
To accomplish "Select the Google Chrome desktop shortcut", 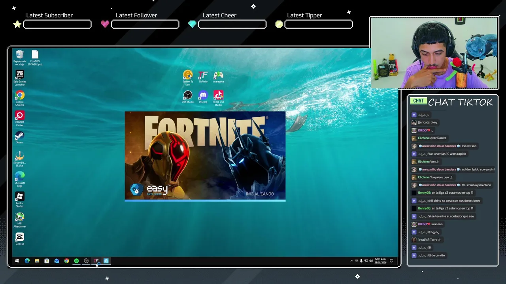I will [19, 99].
